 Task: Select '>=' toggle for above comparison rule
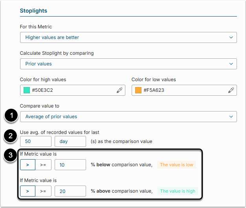pos(43,191)
